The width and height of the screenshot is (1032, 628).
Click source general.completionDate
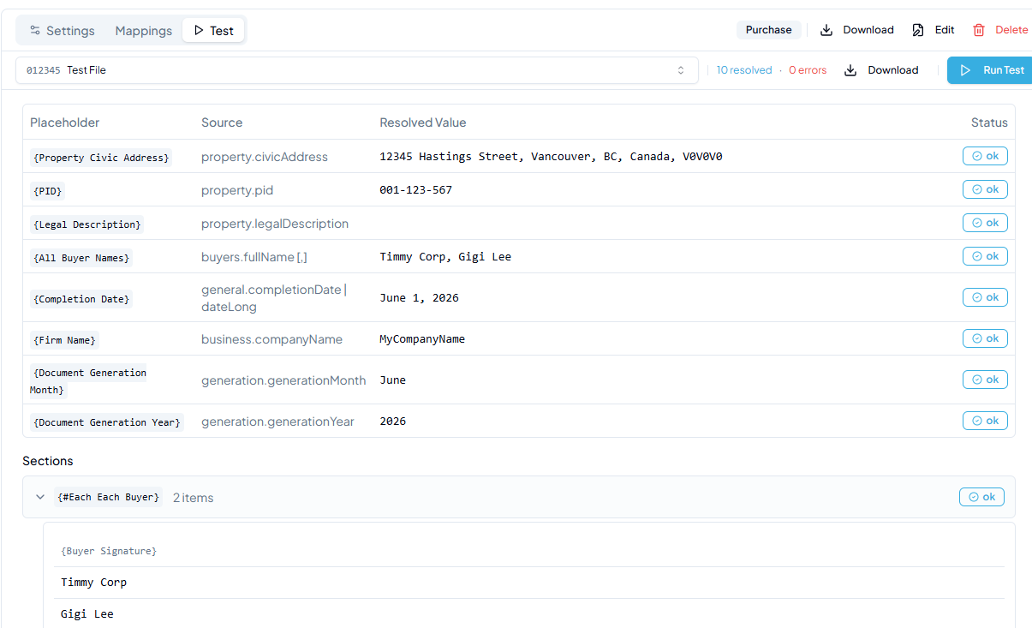click(x=274, y=298)
